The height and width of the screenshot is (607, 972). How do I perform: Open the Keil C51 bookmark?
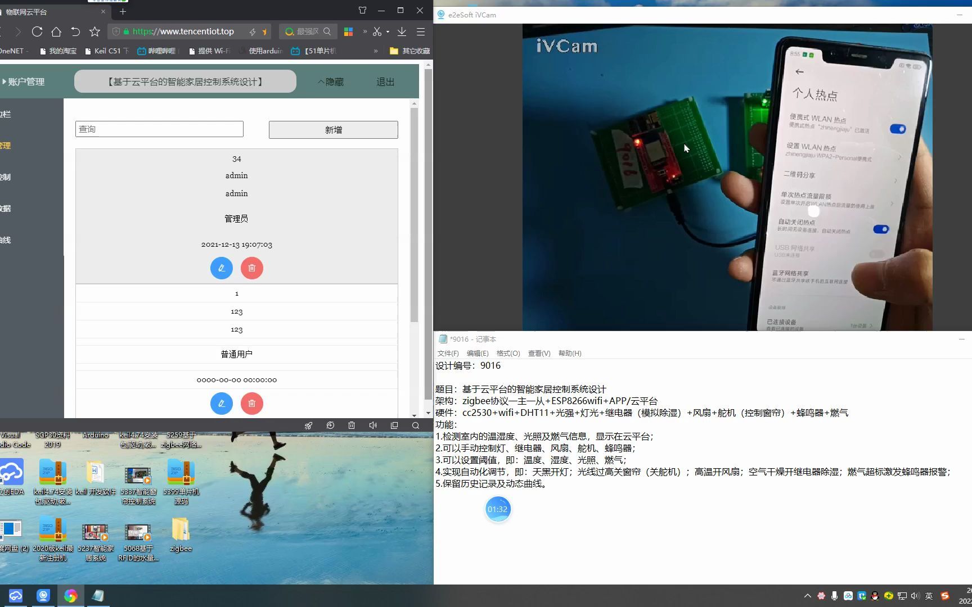(x=107, y=51)
